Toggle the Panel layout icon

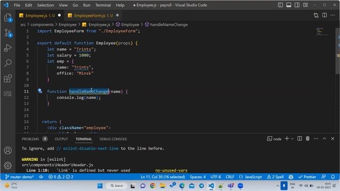288,5
